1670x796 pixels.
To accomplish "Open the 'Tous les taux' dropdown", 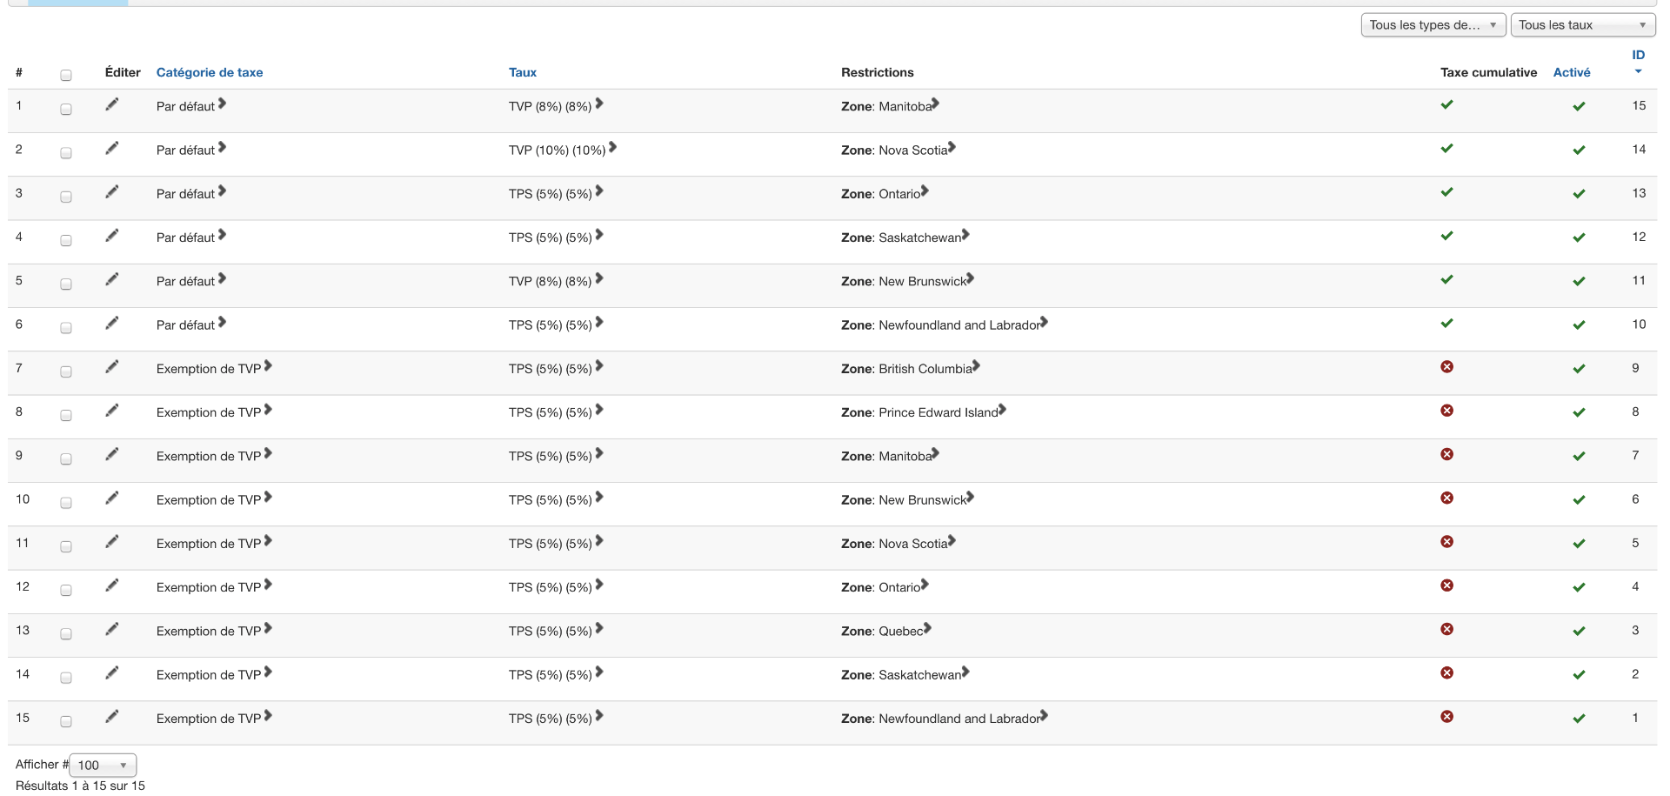I will pos(1582,25).
